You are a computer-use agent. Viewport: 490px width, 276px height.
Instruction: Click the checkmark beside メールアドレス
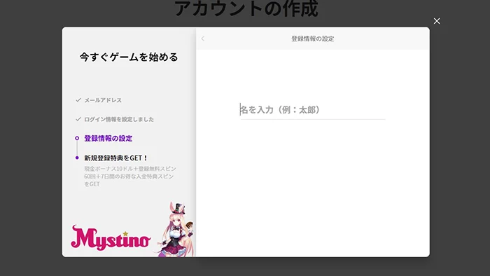78,100
